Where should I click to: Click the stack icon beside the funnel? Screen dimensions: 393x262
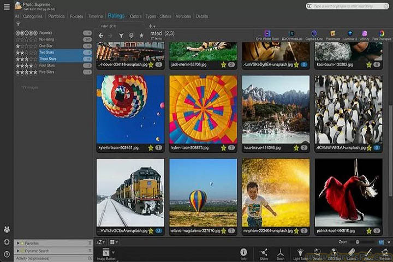[x=131, y=35]
